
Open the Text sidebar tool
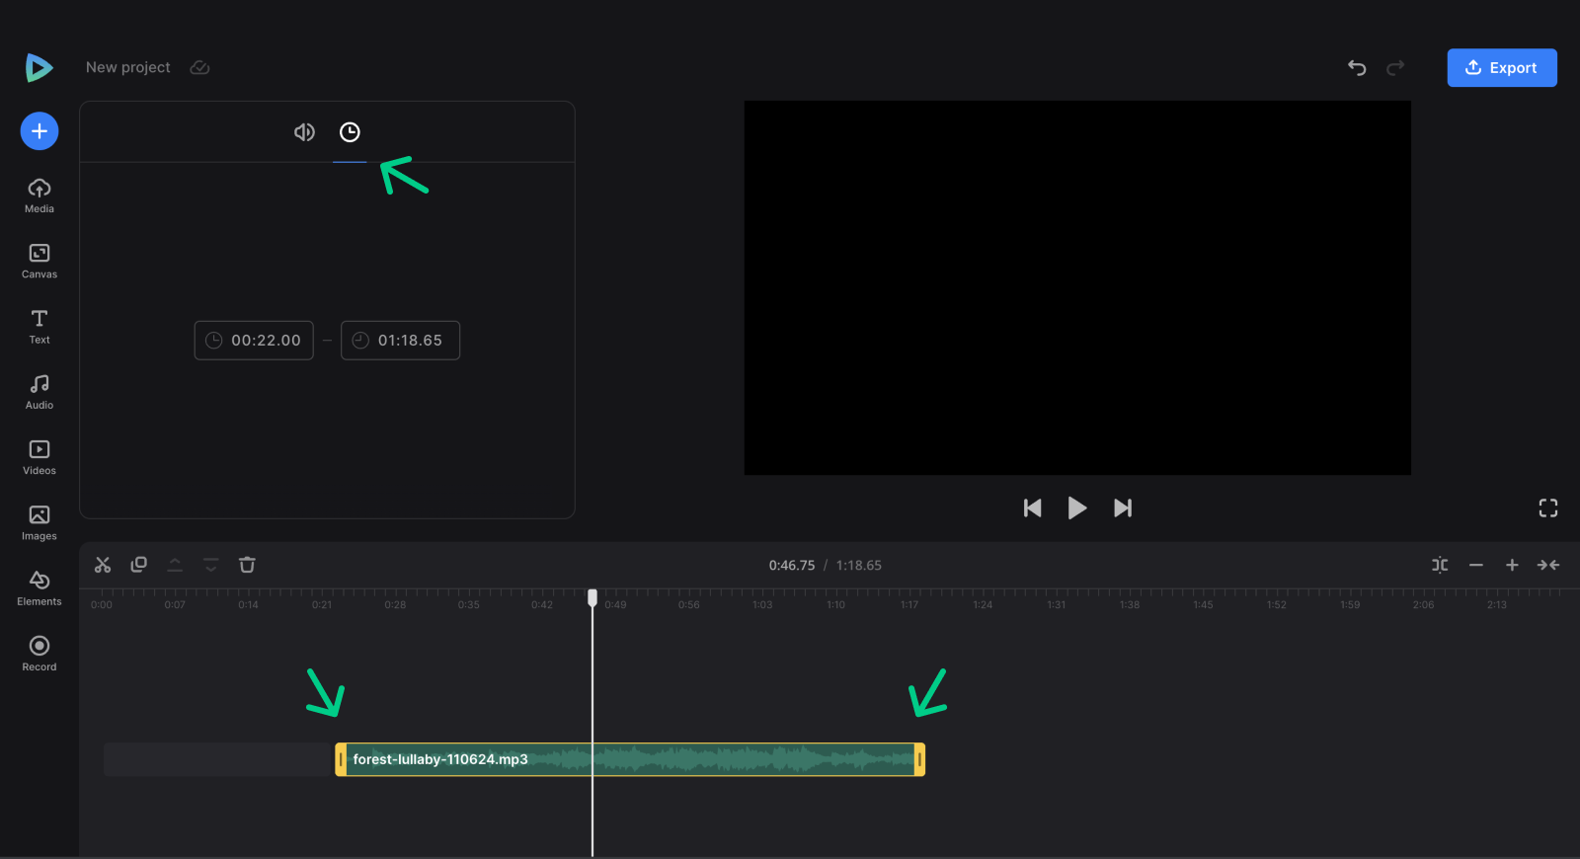pos(39,327)
